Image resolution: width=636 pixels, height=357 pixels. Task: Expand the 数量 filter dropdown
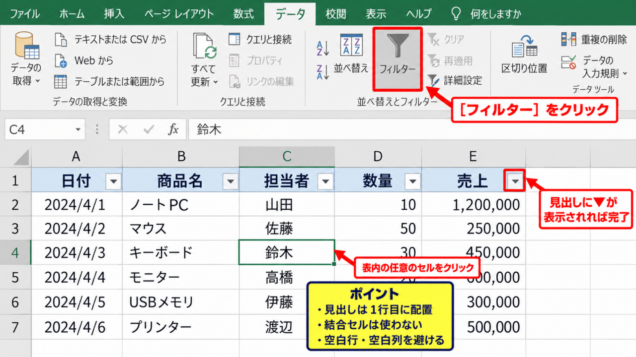413,182
